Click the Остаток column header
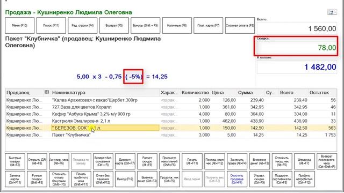The width and height of the screenshot is (344, 193). point(322,93)
